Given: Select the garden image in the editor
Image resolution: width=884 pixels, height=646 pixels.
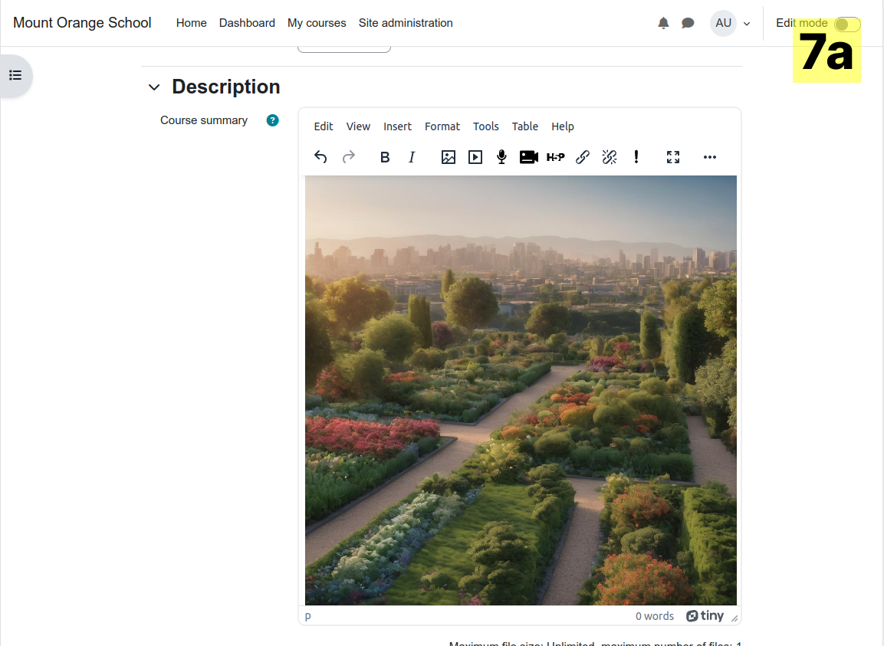Looking at the screenshot, I should [521, 390].
